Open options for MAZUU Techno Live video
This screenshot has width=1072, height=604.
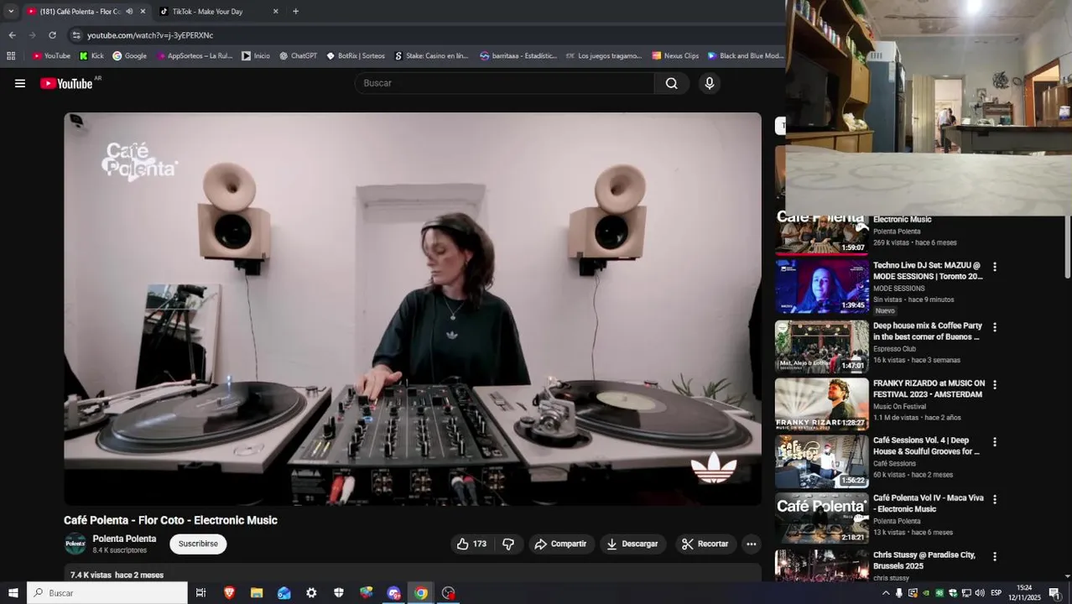[995, 267]
